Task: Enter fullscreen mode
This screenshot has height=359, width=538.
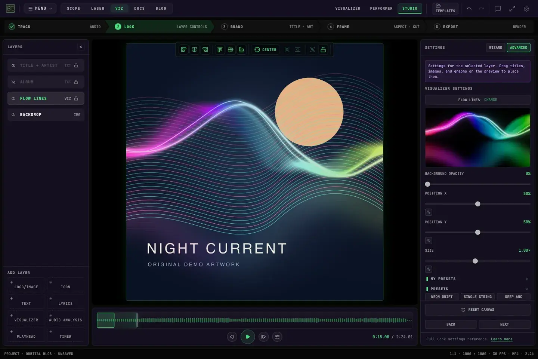Action: [512, 9]
